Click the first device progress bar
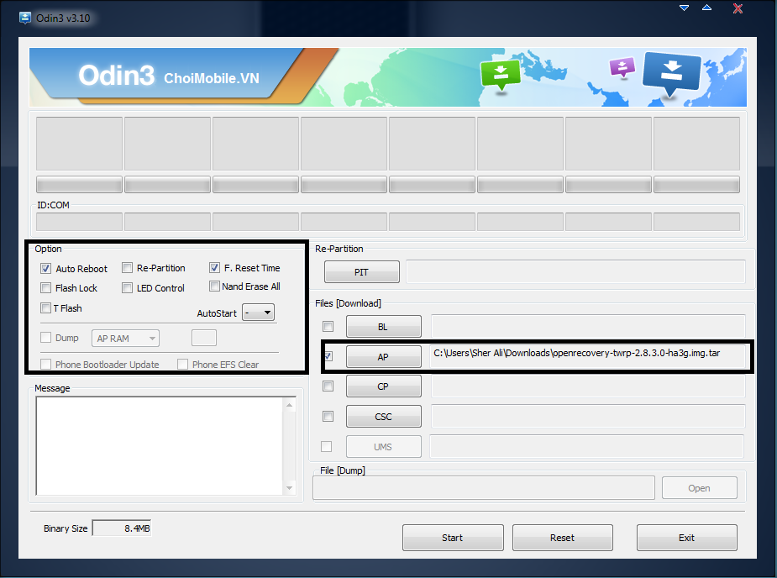The image size is (777, 578). (79, 184)
